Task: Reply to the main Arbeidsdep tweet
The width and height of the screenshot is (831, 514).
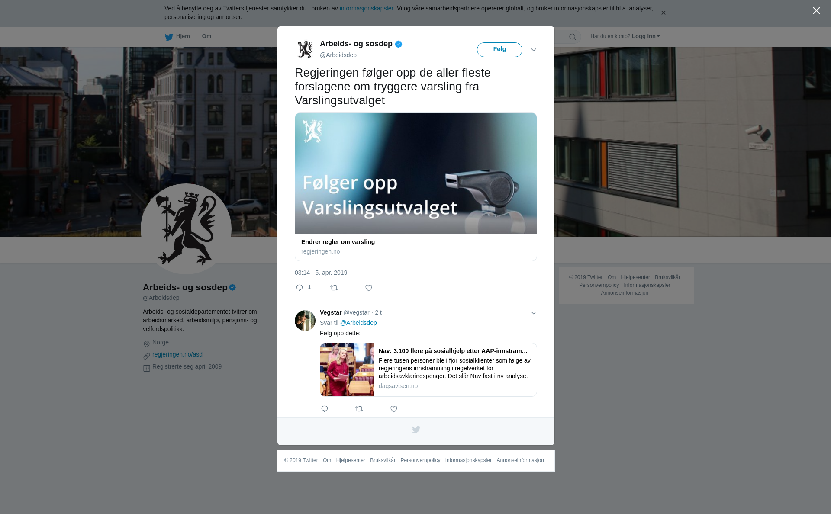Action: point(300,288)
